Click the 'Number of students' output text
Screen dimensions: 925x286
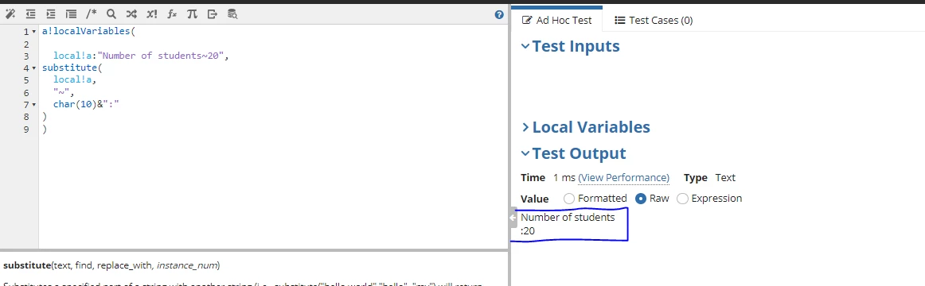pos(568,218)
